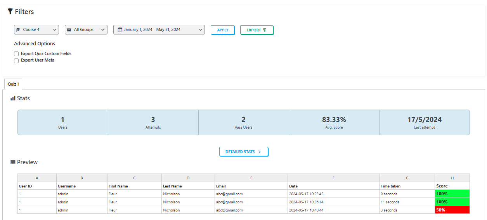Click 'Fleur' in the 11 seconds row
The width and height of the screenshot is (487, 220).
[x=113, y=202]
